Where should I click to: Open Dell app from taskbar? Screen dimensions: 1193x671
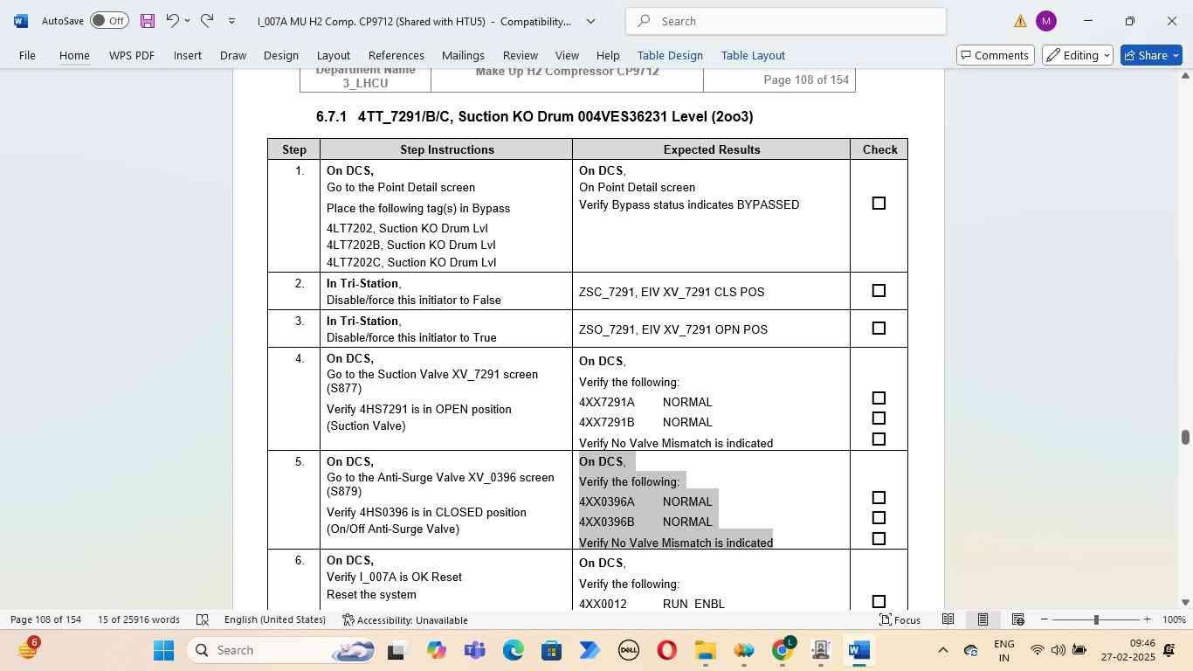628,650
